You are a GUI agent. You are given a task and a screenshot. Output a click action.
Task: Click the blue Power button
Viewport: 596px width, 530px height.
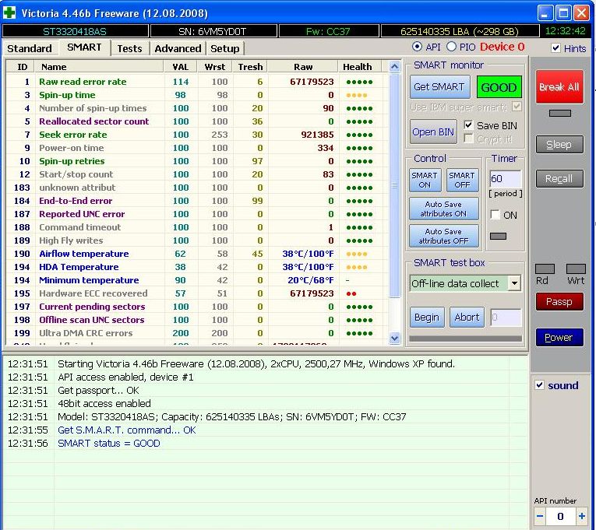pos(559,337)
